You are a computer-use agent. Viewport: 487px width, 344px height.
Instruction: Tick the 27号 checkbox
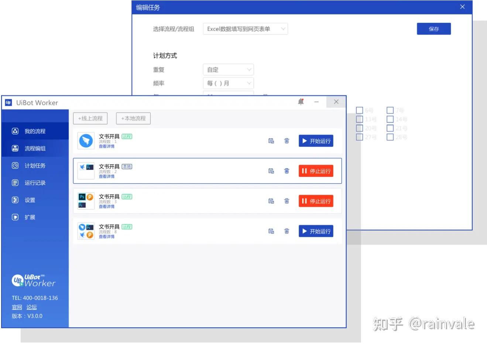[359, 137]
